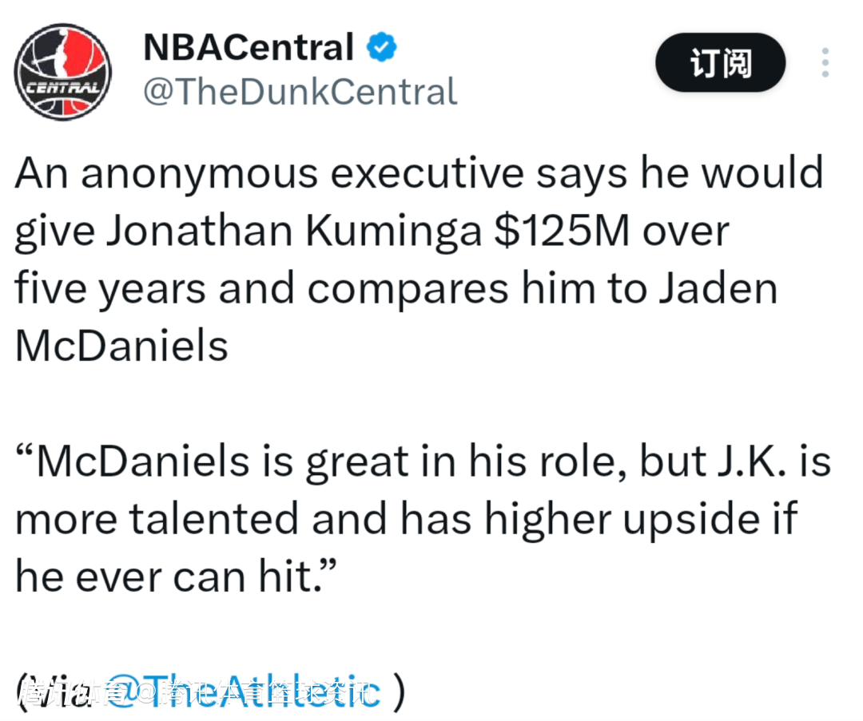Click the closing parenthesis after @TheAthletic
Viewport: 863px width, 721px height.
pos(399,691)
